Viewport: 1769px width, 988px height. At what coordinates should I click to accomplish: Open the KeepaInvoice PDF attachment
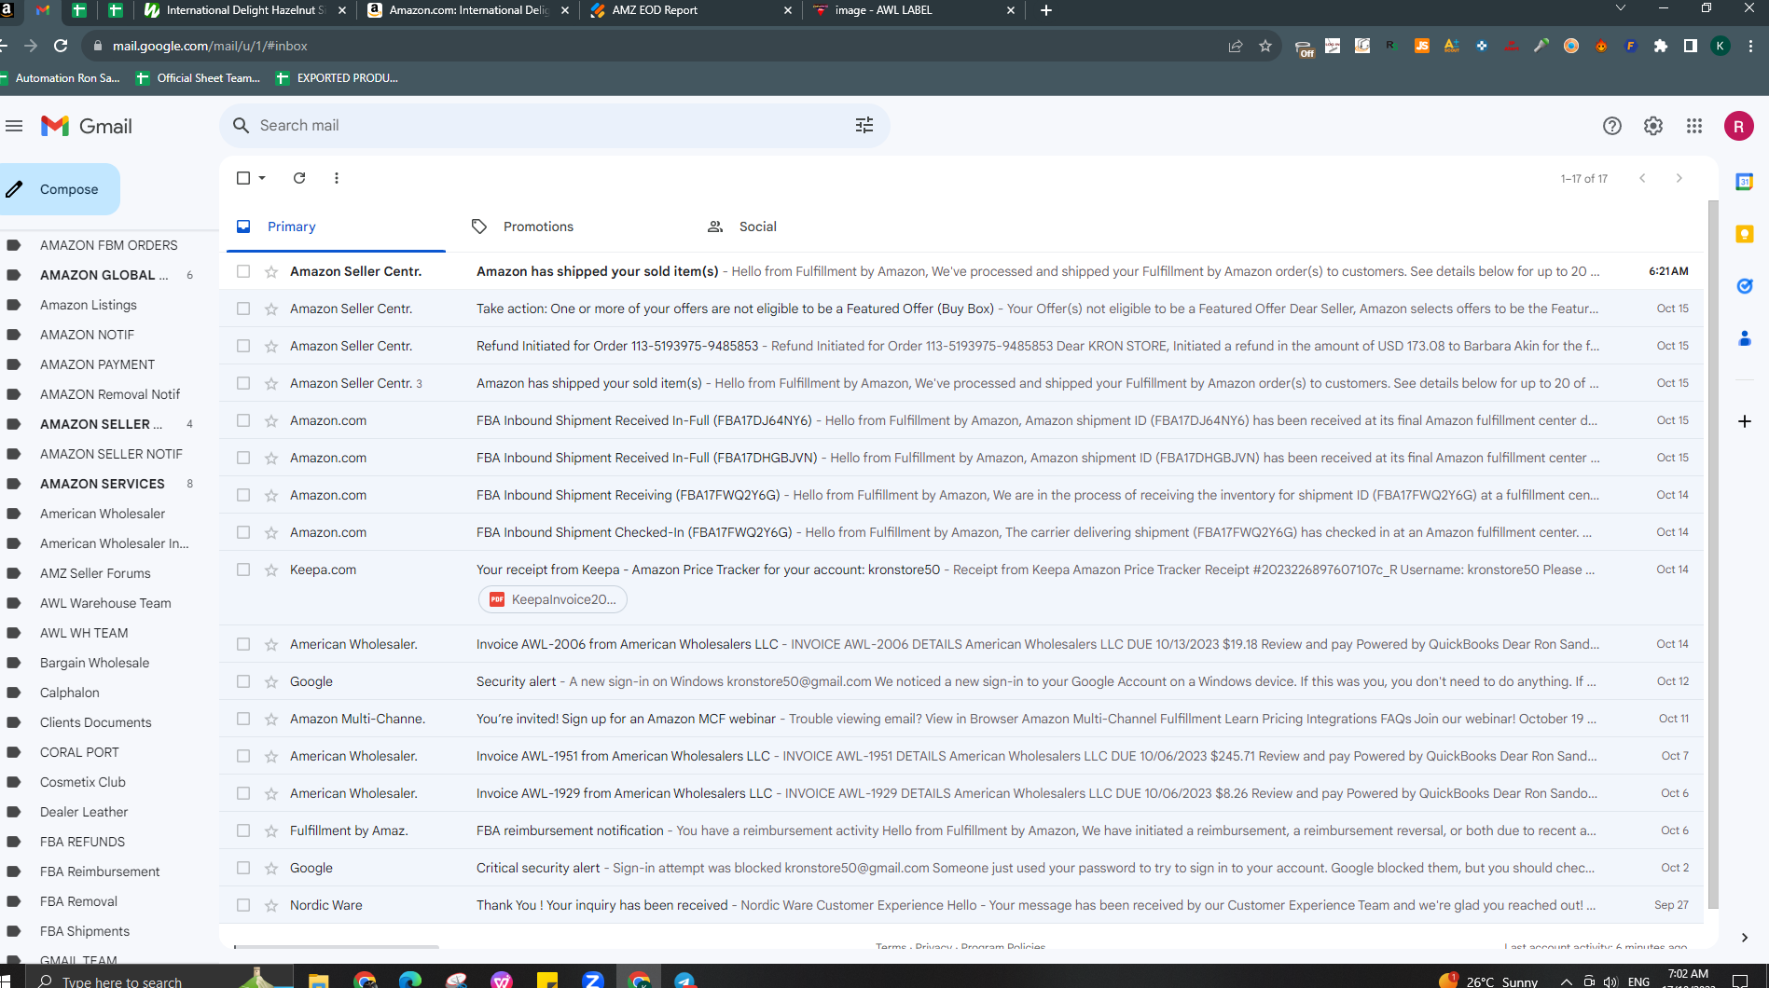click(553, 599)
